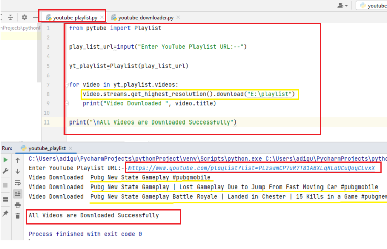Open the user account dropdown
This screenshot has height=249, width=387.
pos(342,5)
